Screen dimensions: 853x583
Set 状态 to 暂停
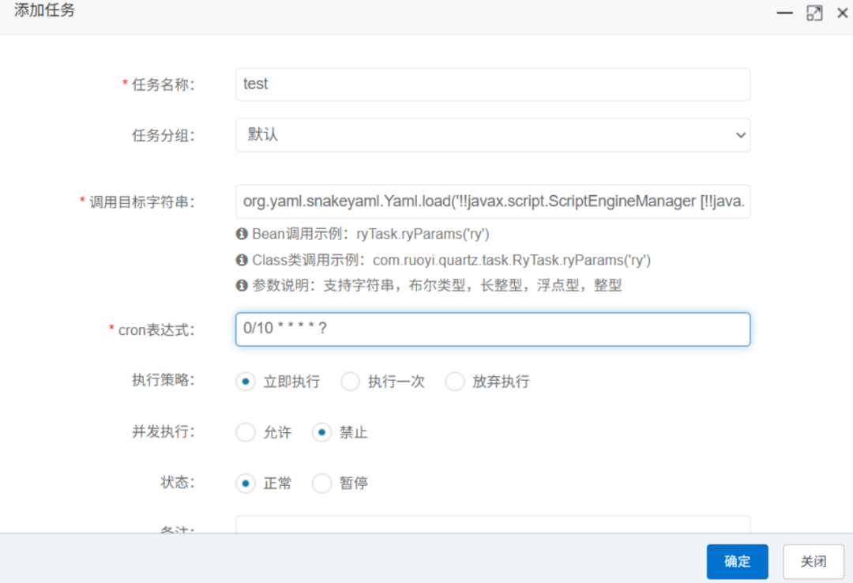[322, 483]
